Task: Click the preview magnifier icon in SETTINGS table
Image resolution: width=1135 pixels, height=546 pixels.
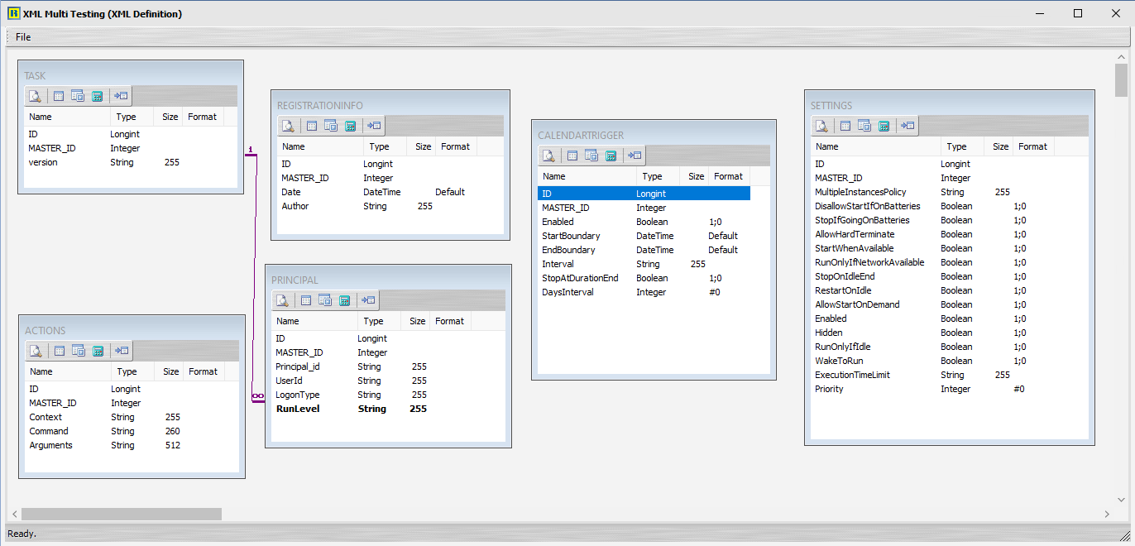Action: click(821, 126)
